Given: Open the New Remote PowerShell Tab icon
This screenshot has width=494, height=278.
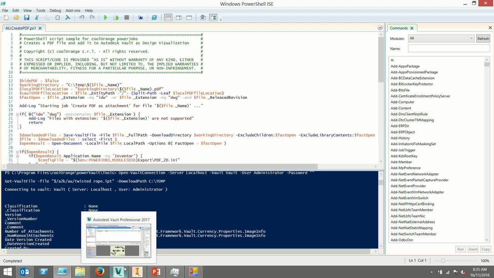Looking at the screenshot, I should (x=140, y=18).
